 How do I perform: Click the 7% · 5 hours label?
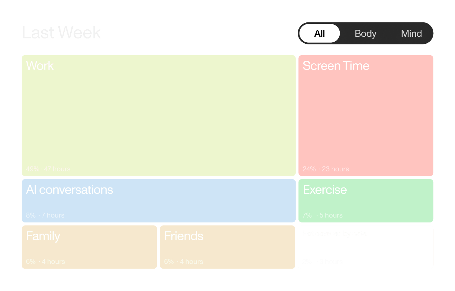tap(323, 215)
